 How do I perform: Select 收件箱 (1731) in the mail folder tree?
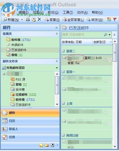[23, 99]
